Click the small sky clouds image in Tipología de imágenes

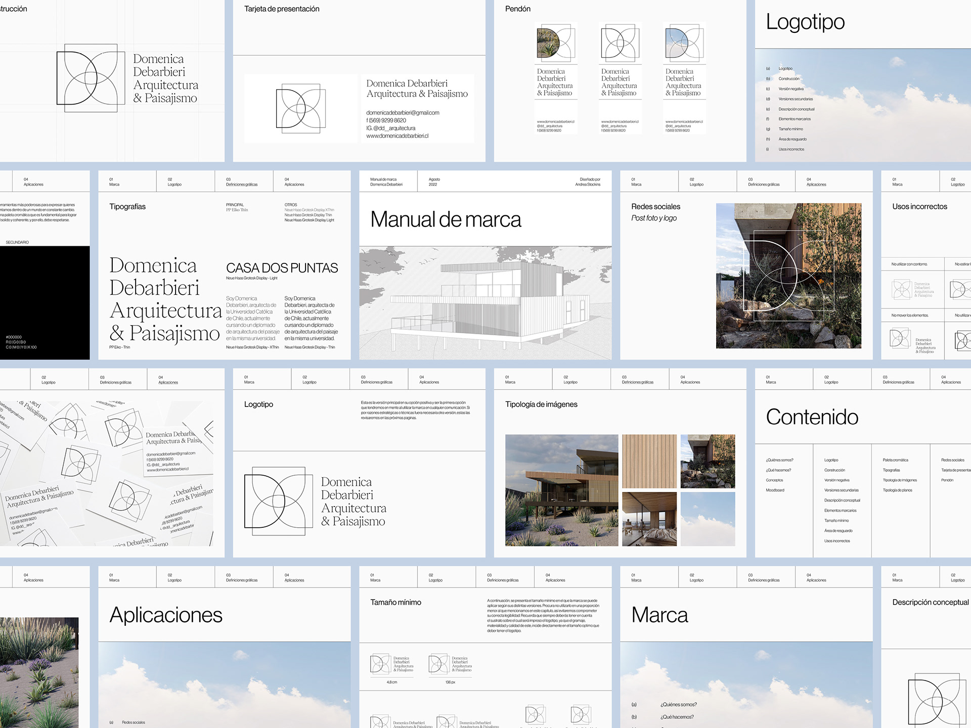click(708, 519)
